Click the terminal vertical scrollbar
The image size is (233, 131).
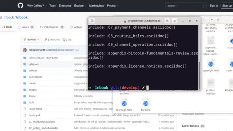[x=200, y=75]
